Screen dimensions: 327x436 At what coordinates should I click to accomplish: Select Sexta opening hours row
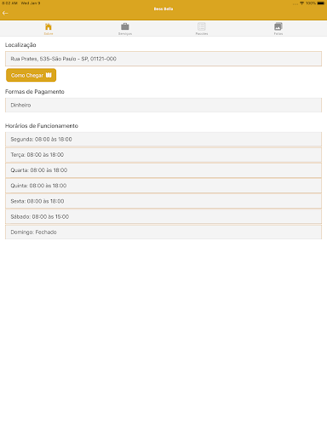coord(163,201)
